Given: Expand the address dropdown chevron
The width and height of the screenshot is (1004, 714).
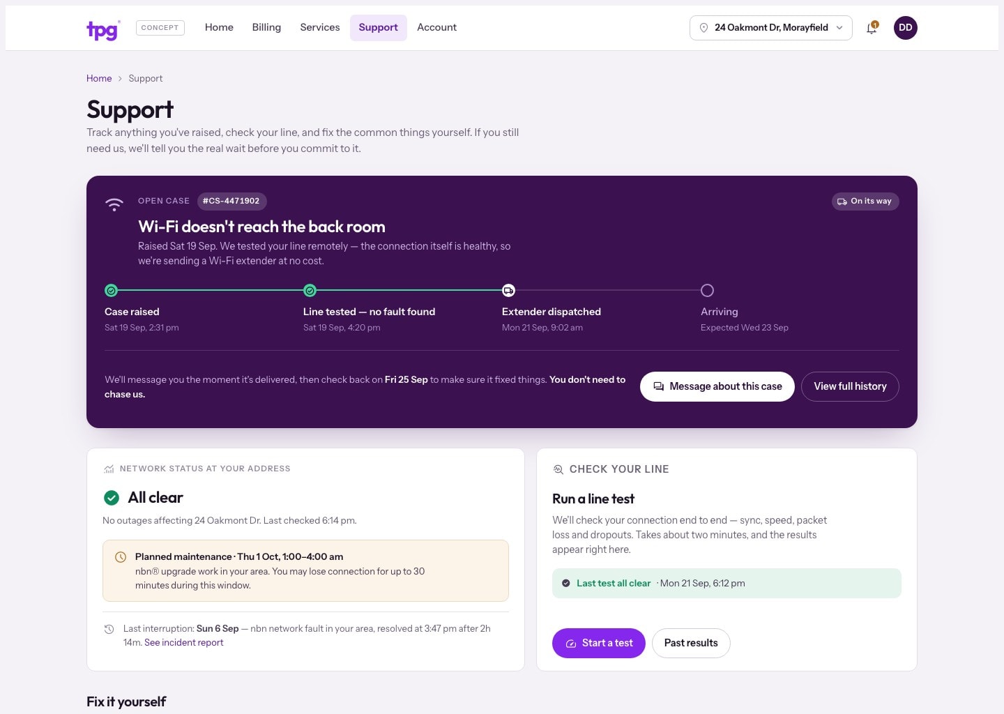Looking at the screenshot, I should click(839, 28).
